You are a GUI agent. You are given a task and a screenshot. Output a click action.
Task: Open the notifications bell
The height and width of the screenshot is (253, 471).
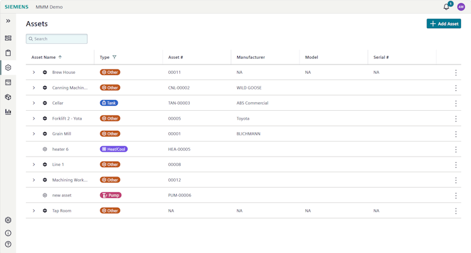(x=447, y=7)
